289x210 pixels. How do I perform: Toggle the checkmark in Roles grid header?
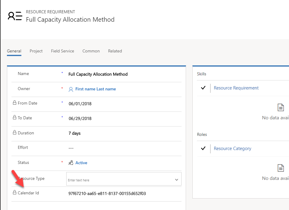click(x=203, y=148)
